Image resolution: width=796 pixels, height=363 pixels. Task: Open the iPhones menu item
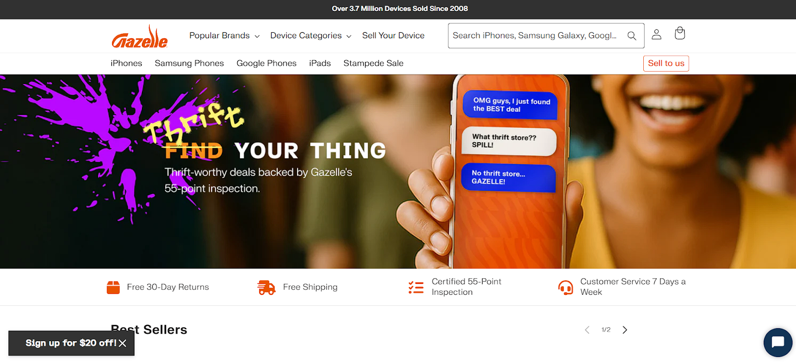point(126,63)
